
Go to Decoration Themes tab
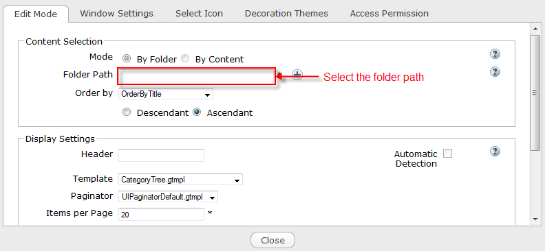[x=286, y=14]
